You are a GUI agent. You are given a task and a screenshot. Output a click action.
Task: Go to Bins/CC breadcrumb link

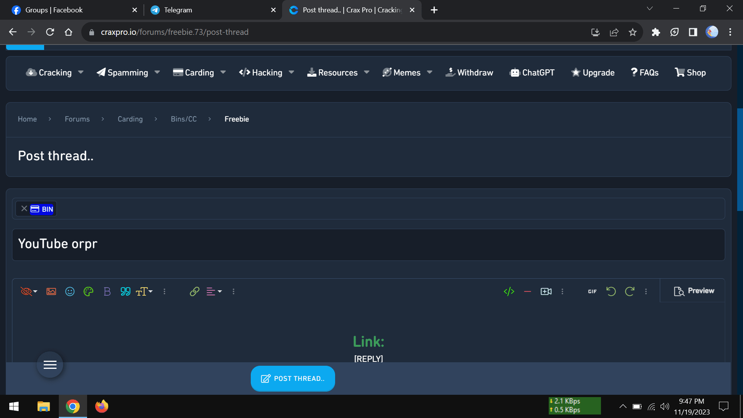pyautogui.click(x=183, y=119)
